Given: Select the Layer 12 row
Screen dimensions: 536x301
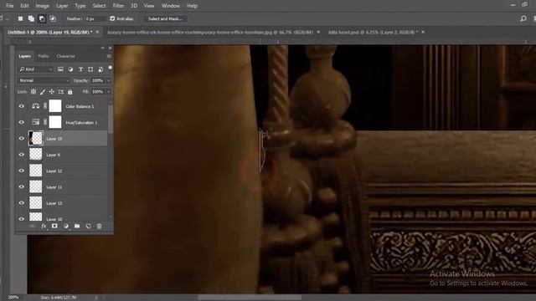Looking at the screenshot, I should point(62,171).
